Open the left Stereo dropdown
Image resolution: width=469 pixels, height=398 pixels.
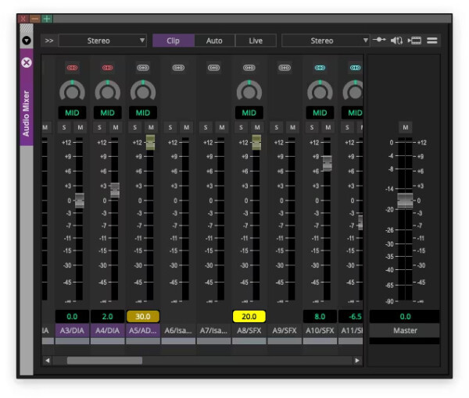click(102, 41)
